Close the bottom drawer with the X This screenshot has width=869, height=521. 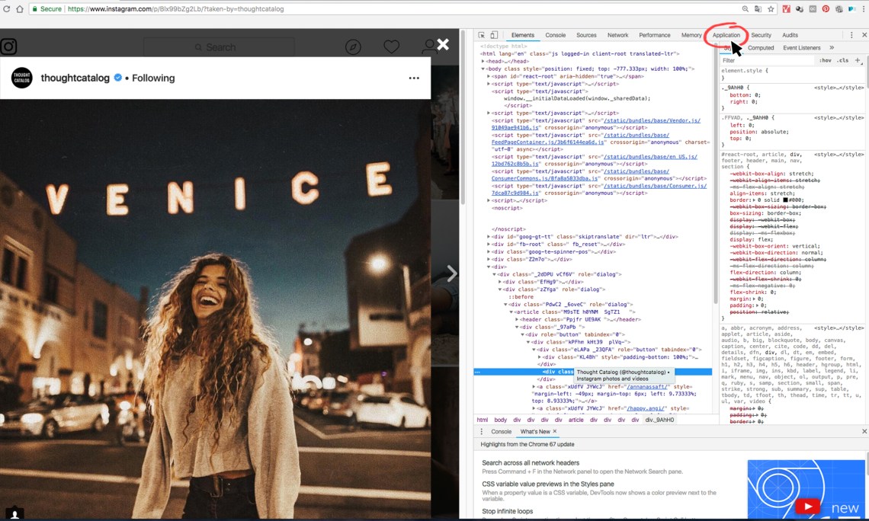point(864,431)
